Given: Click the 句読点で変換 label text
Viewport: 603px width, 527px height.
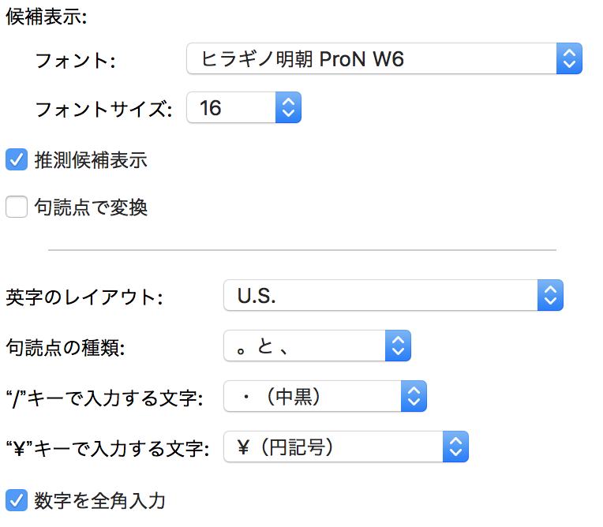Looking at the screenshot, I should (91, 208).
